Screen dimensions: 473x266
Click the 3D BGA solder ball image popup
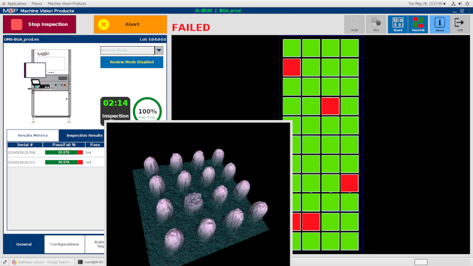click(198, 194)
